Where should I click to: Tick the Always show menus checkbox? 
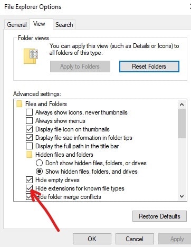pos(29,121)
